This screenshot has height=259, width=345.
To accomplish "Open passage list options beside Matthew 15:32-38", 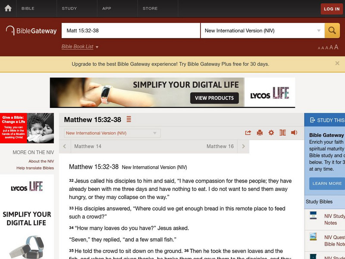I will click(129, 119).
